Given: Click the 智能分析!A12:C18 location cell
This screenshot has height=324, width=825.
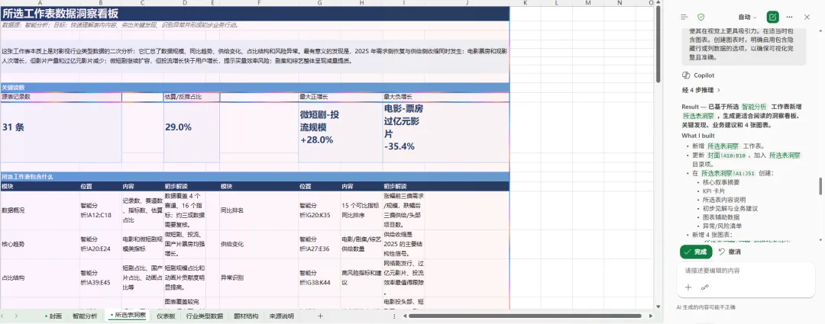Looking at the screenshot, I should coord(100,210).
